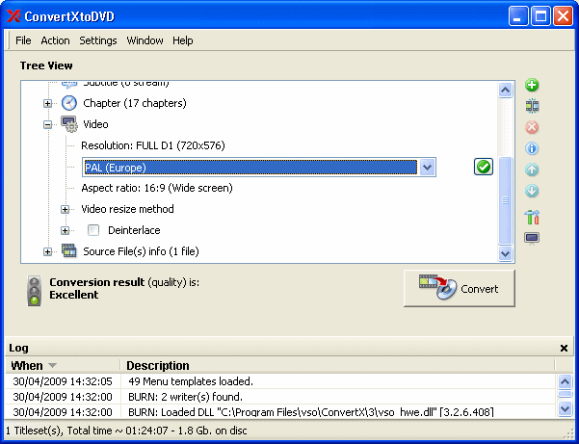
Task: Maximize the ConvertXtoDVD window
Action: 540,16
